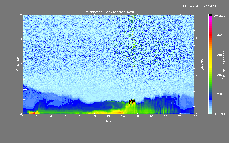The image size is (229, 143).
Task: Click the '4' label on the km axis
Action: [21, 15]
